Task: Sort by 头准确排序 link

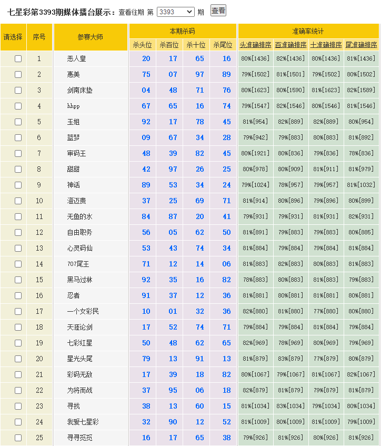Action: pos(255,45)
